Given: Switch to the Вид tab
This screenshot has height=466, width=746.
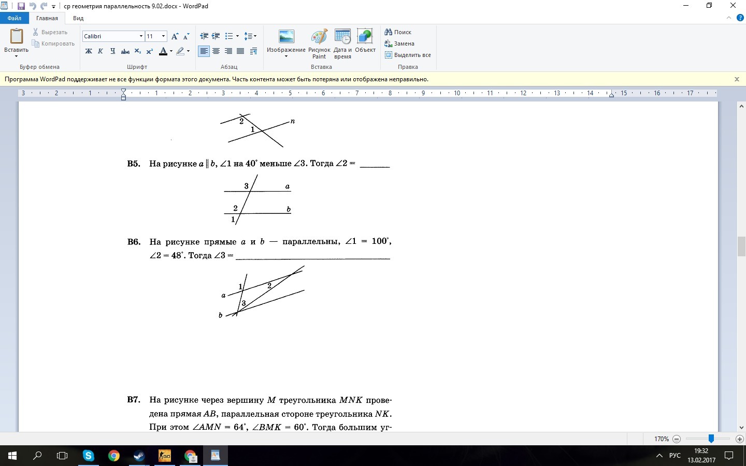Looking at the screenshot, I should coord(78,18).
